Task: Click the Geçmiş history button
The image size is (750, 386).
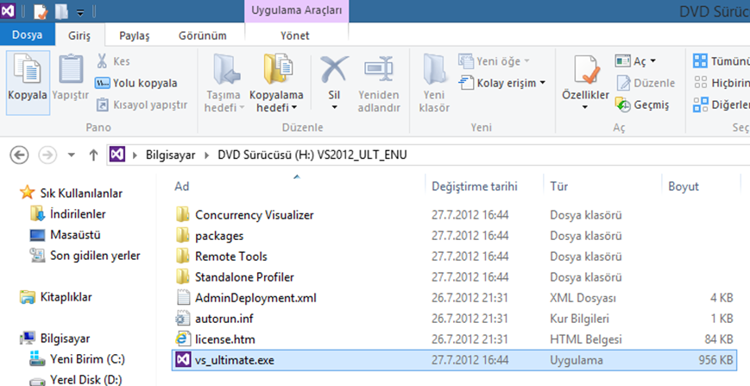Action: pyautogui.click(x=642, y=104)
